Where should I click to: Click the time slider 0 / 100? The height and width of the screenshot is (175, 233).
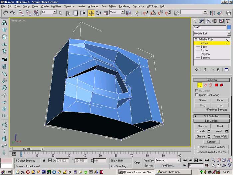[27, 149]
